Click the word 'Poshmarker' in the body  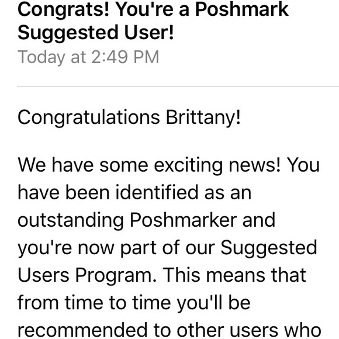coord(184,220)
